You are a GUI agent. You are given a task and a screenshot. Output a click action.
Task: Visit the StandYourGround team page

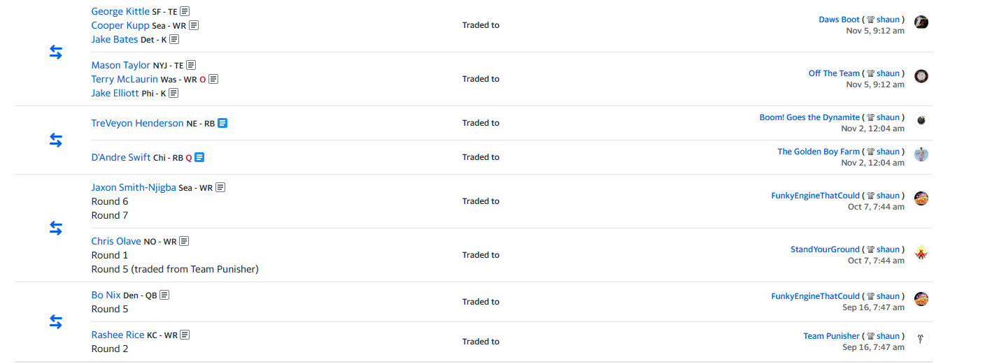coord(825,249)
